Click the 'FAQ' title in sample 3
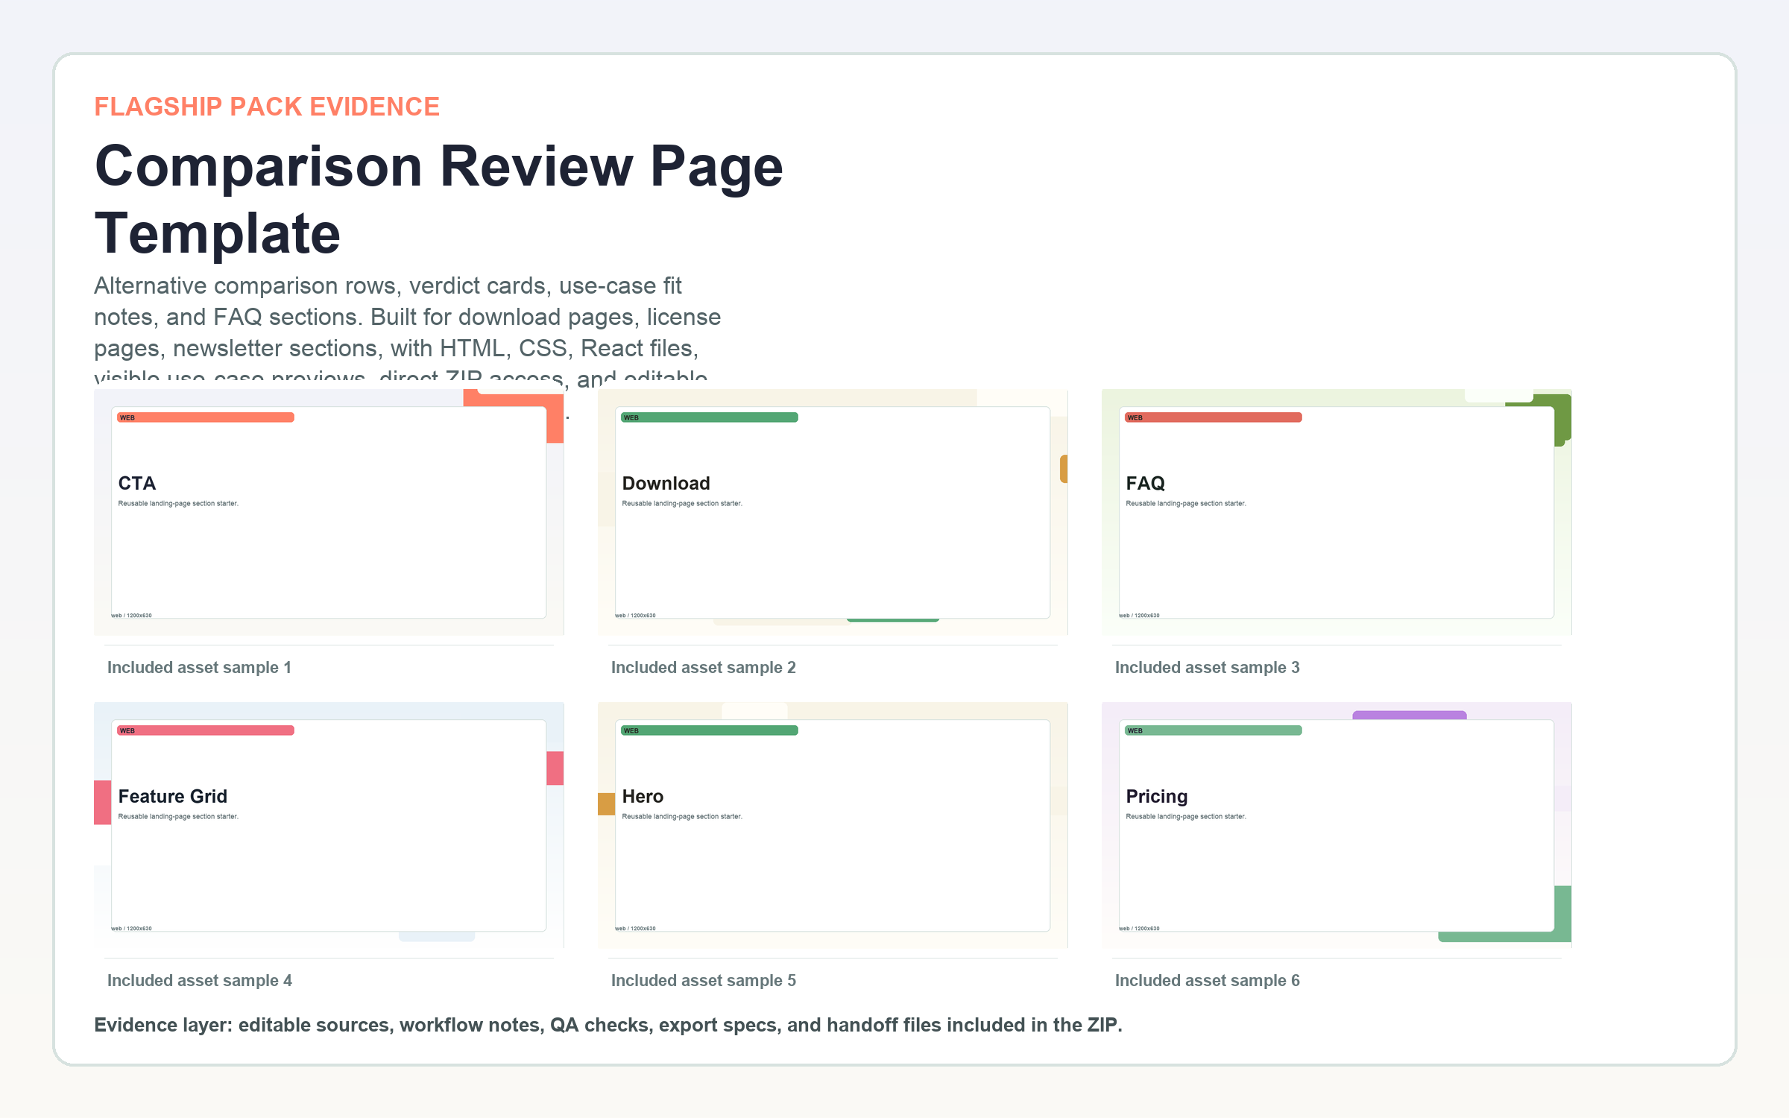Viewport: 1789px width, 1118px height. click(1146, 484)
